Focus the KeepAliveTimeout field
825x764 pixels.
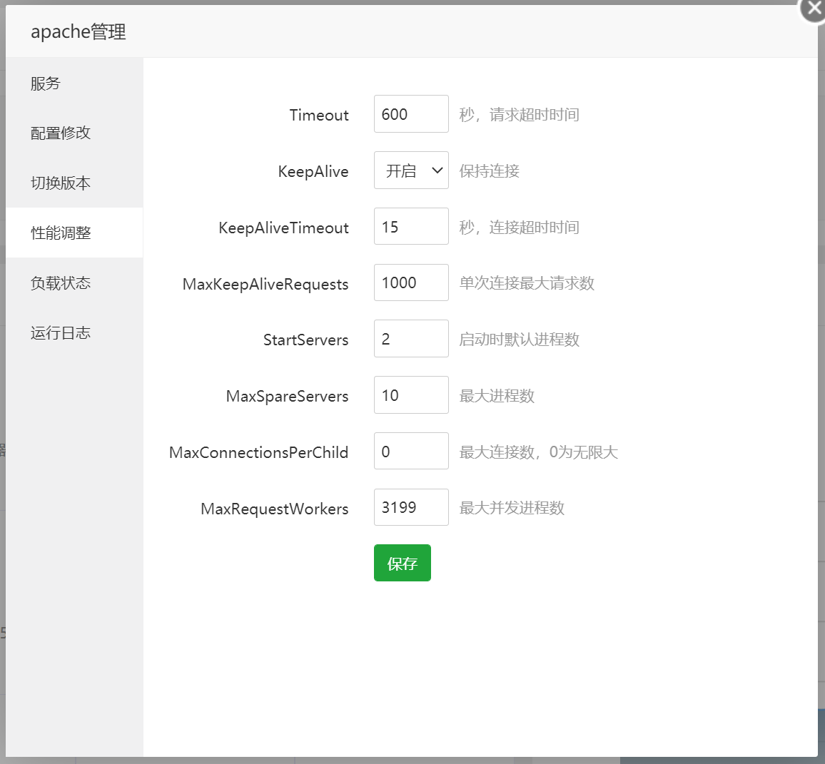click(411, 227)
